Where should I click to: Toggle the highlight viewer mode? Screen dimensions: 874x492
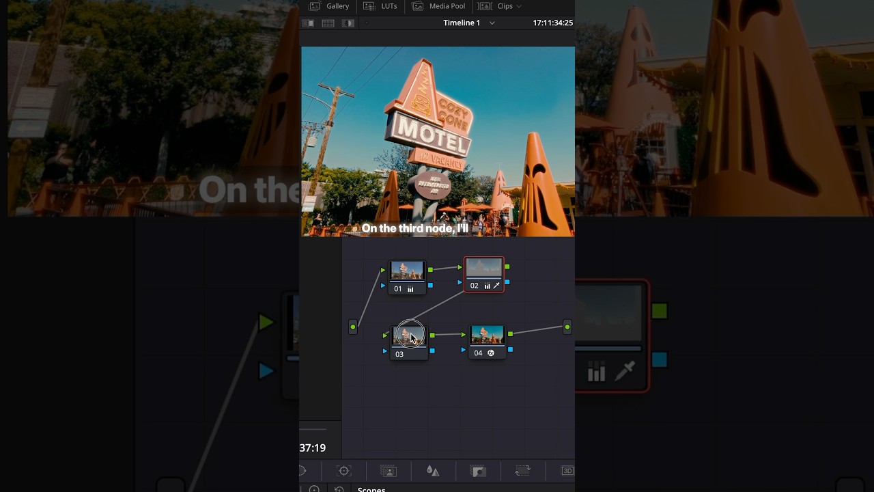click(x=348, y=23)
